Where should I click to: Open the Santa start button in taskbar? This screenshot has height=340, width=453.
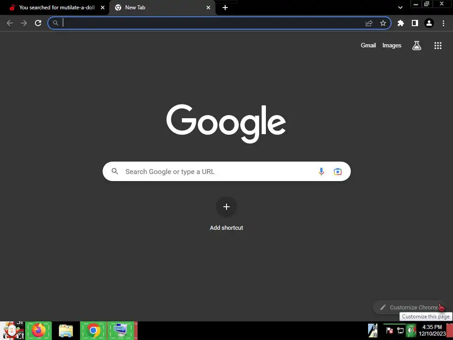pyautogui.click(x=12, y=331)
